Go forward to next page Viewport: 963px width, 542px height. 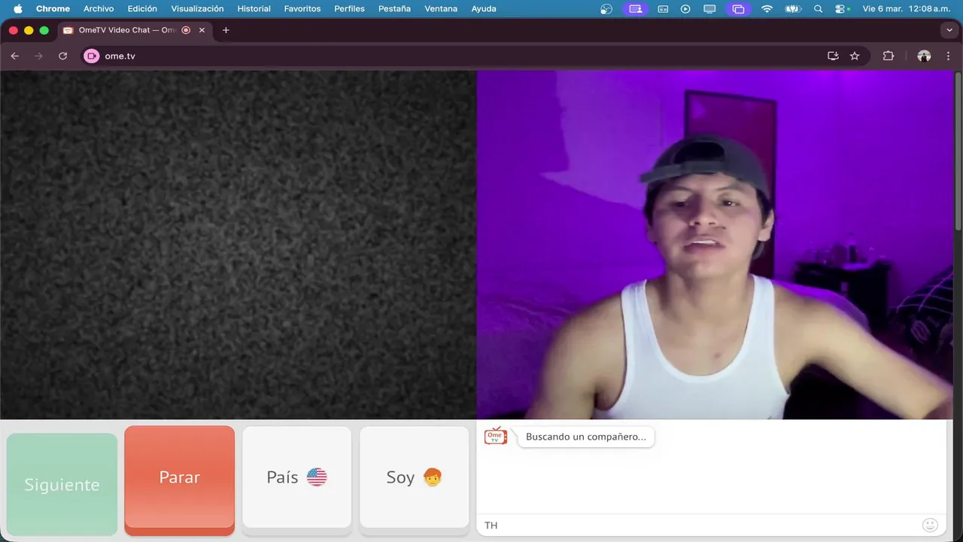click(x=39, y=56)
